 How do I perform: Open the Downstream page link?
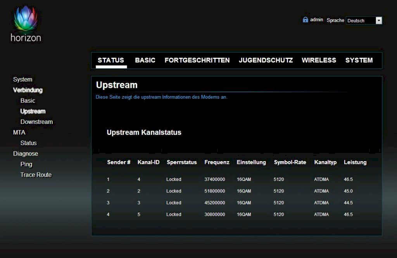click(x=36, y=122)
